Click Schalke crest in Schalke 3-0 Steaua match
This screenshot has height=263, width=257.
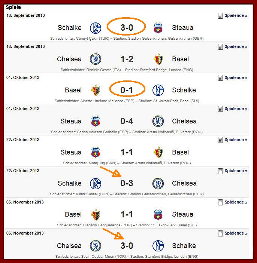tap(96, 28)
